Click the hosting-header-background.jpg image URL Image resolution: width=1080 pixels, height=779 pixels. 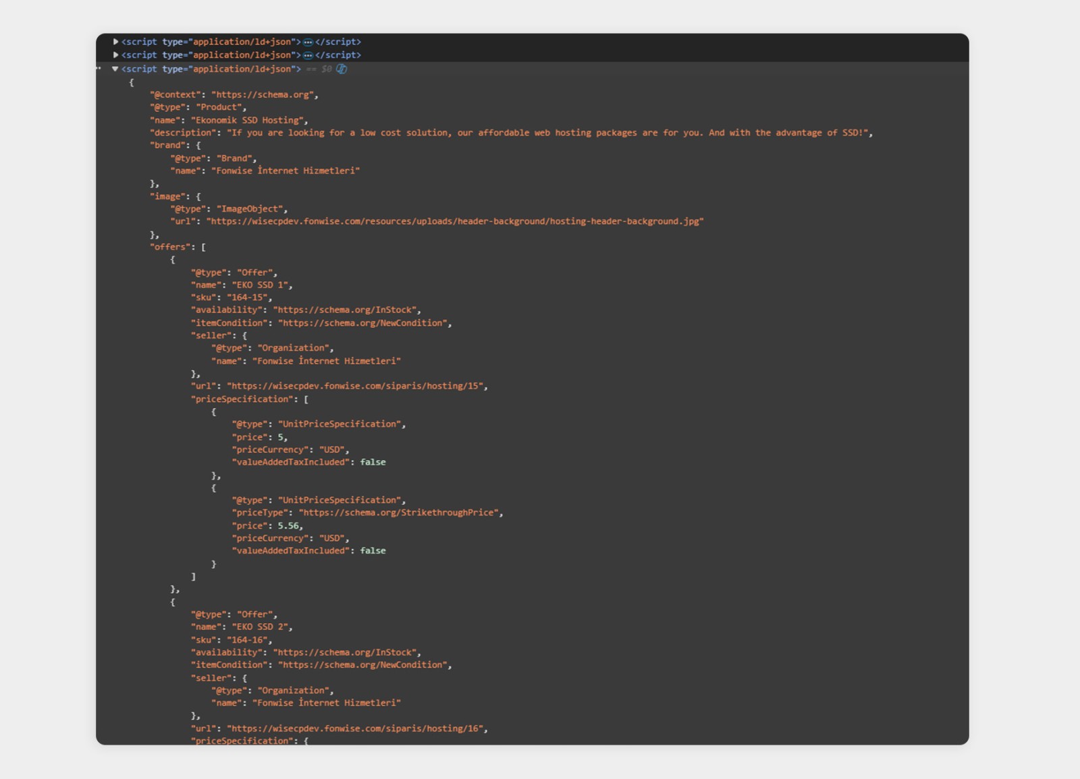pos(454,221)
